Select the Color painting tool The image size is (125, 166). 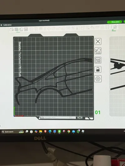92,28
